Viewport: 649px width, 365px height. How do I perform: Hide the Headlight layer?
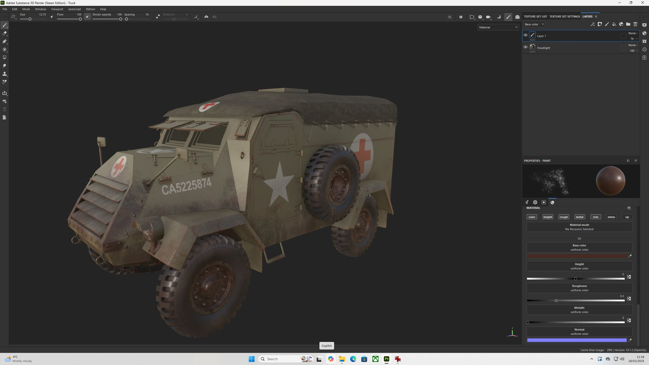[526, 47]
